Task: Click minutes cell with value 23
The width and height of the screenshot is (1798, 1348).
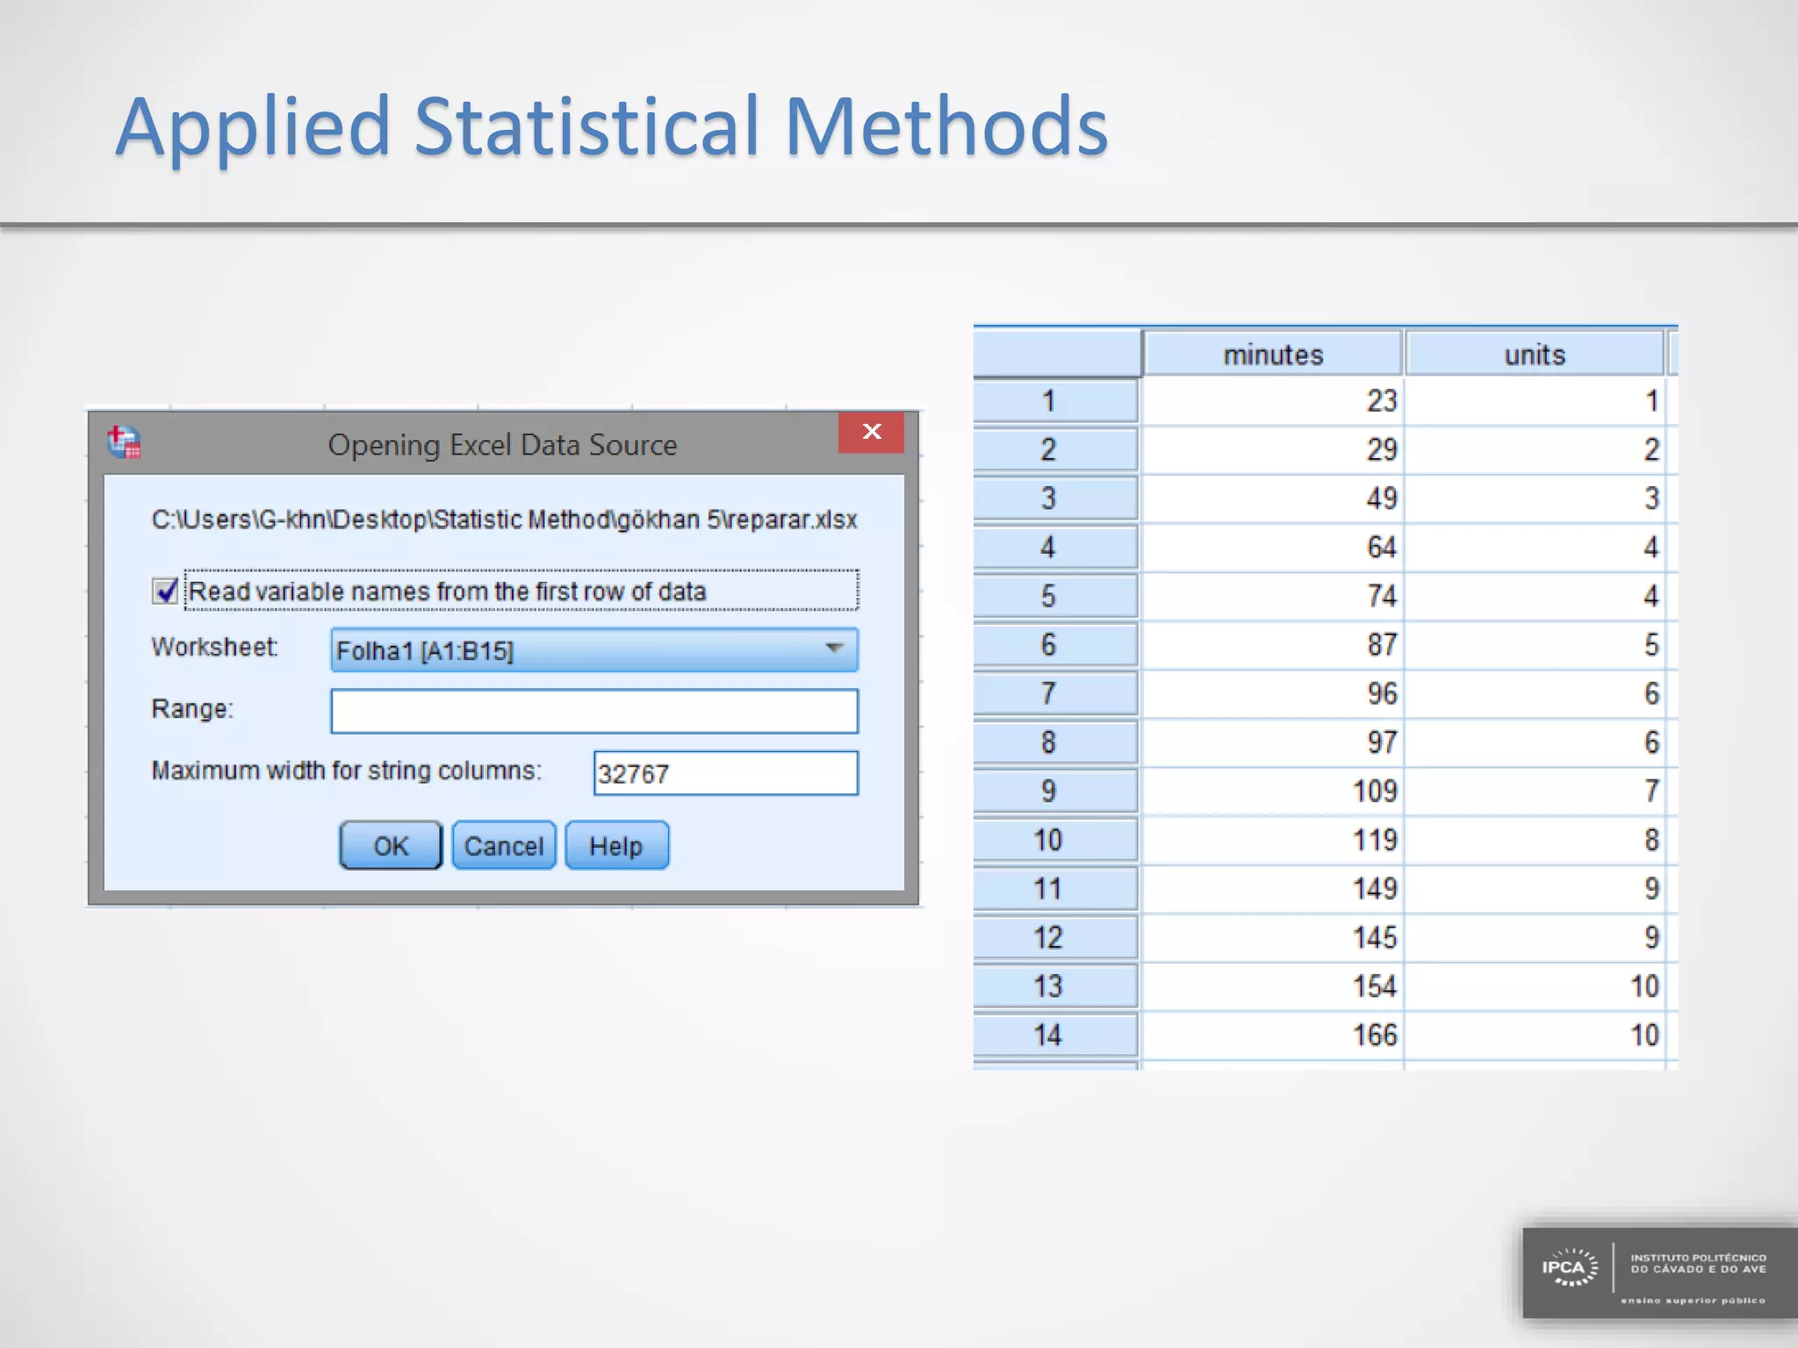Action: pos(1272,401)
